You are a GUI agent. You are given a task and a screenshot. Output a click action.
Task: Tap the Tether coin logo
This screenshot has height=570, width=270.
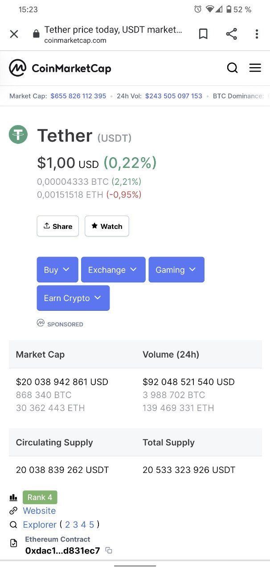[18, 134]
